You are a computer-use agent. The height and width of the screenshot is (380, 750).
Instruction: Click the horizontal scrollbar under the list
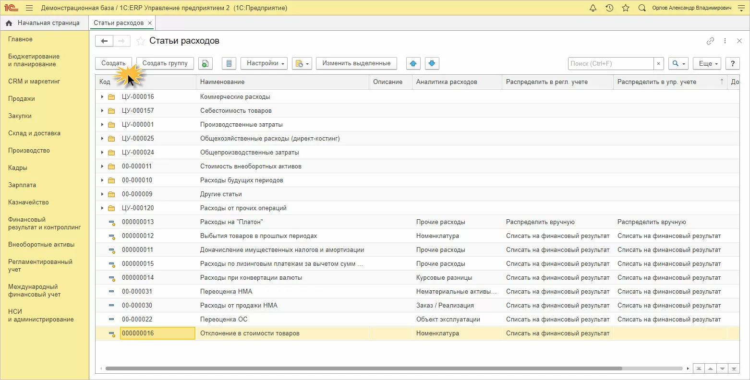(x=363, y=368)
